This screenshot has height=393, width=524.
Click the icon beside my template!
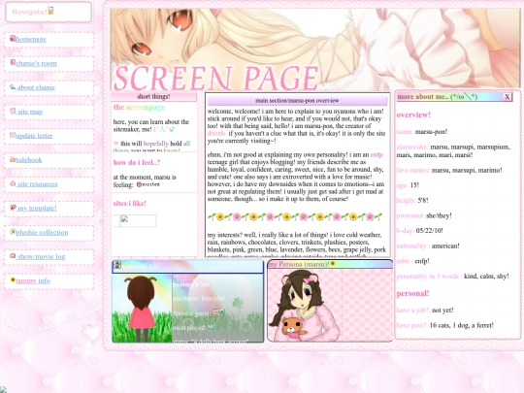[x=13, y=208]
